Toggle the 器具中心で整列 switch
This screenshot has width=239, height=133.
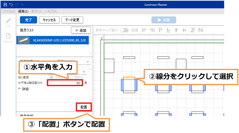(x=124, y=30)
